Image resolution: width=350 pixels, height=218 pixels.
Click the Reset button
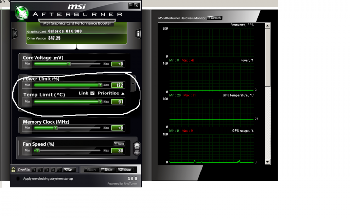click(x=108, y=170)
